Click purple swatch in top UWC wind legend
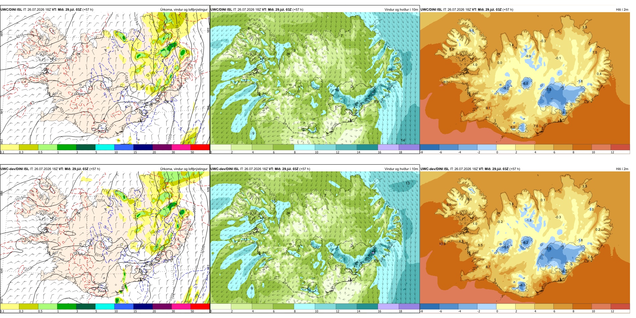This screenshot has width=636, height=318. coord(409,147)
